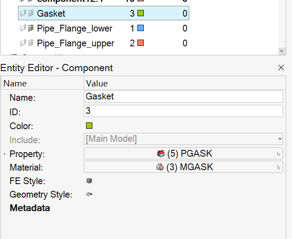
Task: Select Pipe_Flange_upper in the component tree
Action: [x=75, y=43]
